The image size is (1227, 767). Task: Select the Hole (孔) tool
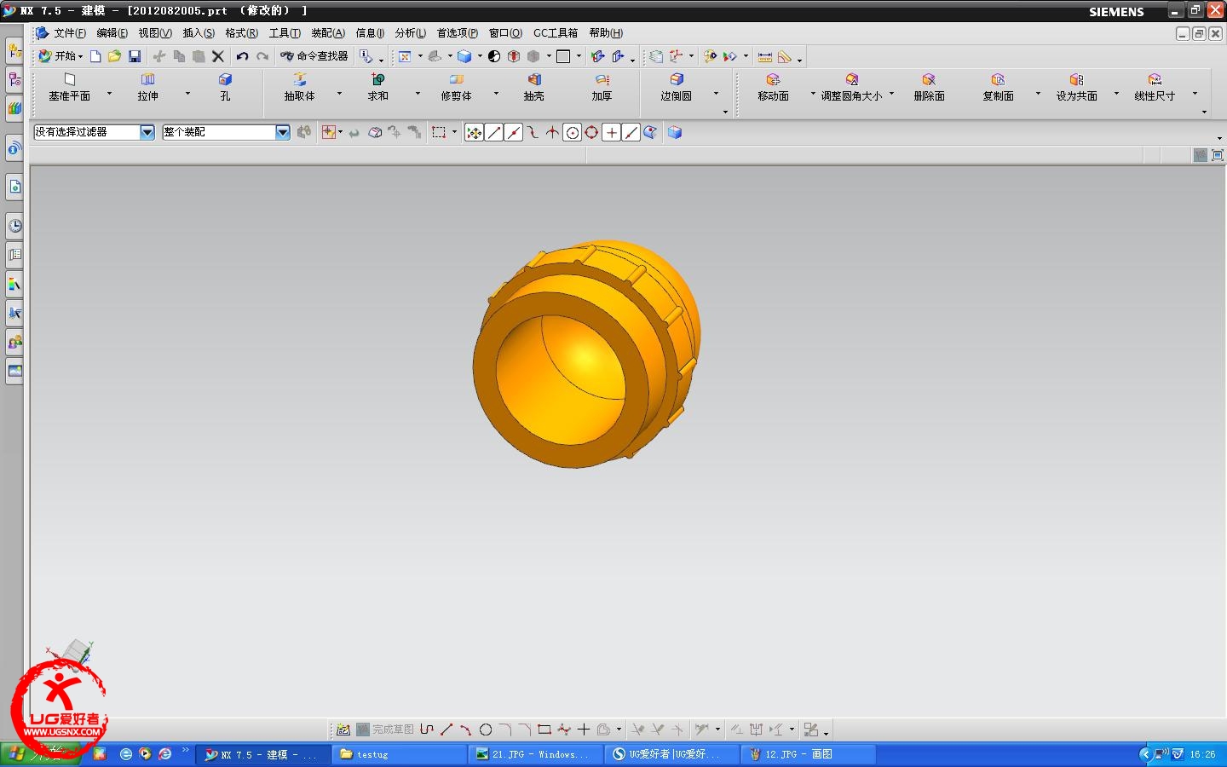click(x=225, y=88)
